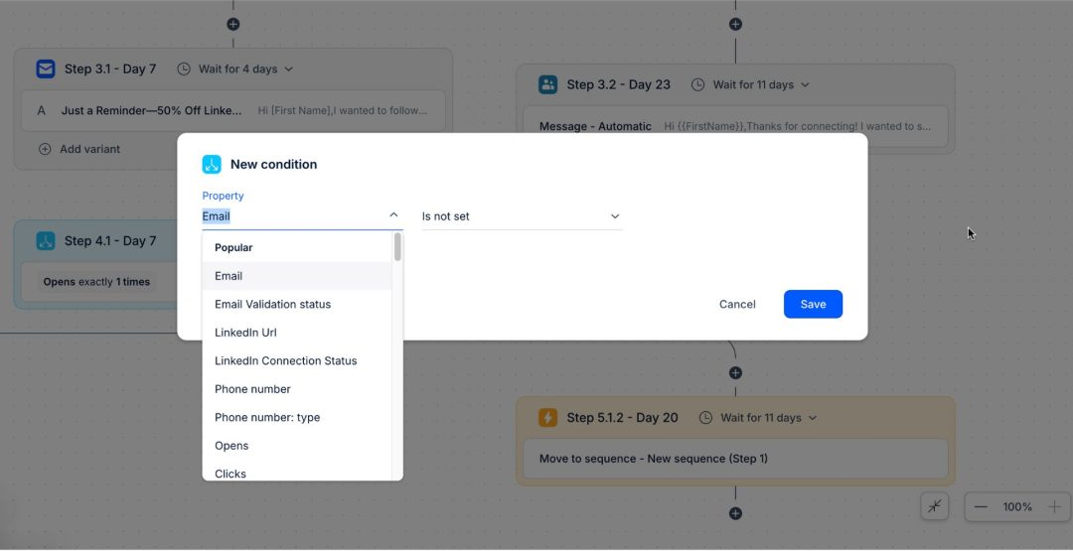This screenshot has height=551, width=1073.
Task: Click the LinkedIn people icon of Step 3.2
Action: click(x=548, y=84)
